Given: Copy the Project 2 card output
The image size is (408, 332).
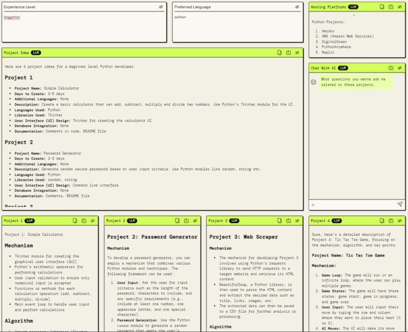Looking at the screenshot, I should (x=177, y=221).
